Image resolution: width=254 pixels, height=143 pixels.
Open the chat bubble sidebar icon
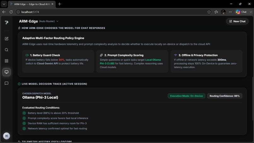pos(7,83)
